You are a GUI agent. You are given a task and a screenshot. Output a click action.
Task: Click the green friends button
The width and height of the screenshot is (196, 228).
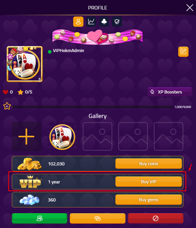40,218
